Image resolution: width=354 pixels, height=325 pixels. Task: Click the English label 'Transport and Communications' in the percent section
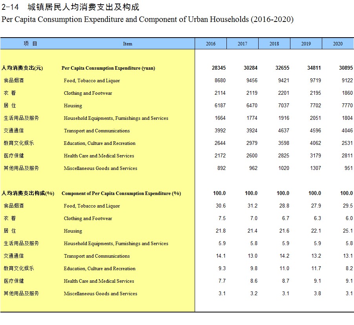click(97, 256)
